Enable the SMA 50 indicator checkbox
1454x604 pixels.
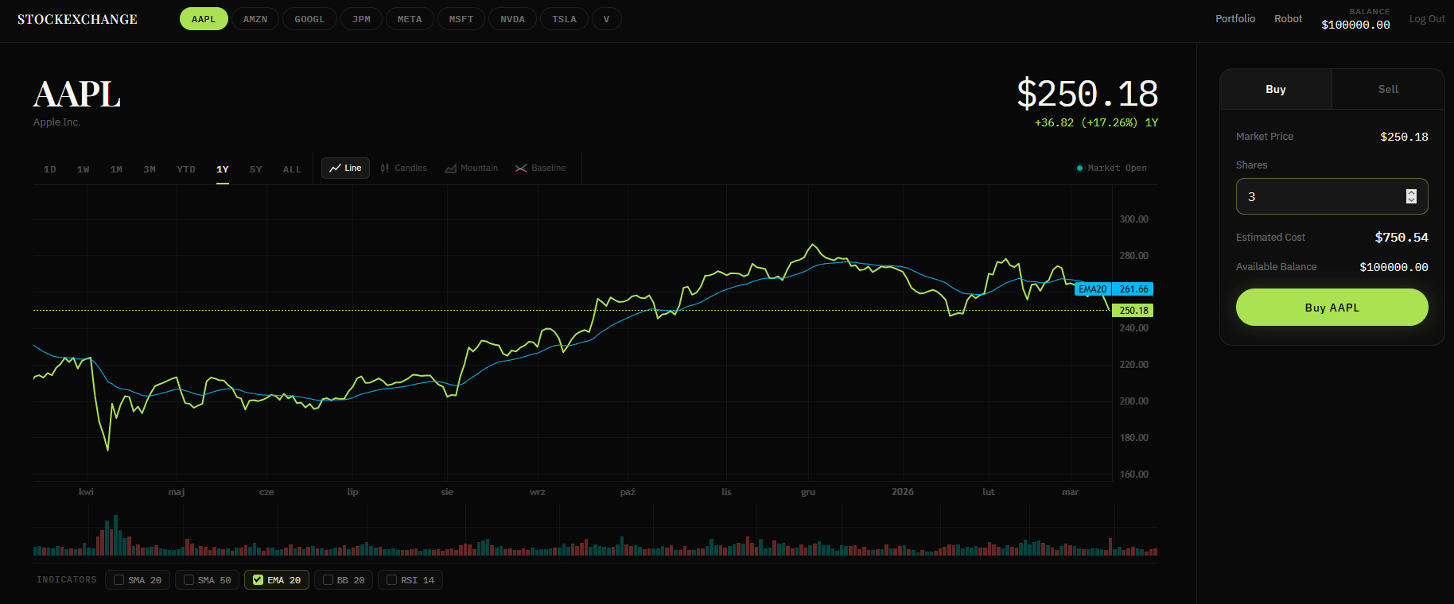pos(189,580)
